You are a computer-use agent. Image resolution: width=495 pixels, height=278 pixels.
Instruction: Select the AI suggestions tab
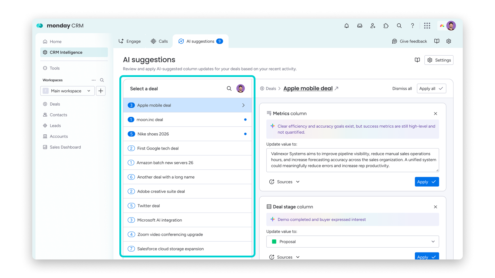tap(201, 41)
